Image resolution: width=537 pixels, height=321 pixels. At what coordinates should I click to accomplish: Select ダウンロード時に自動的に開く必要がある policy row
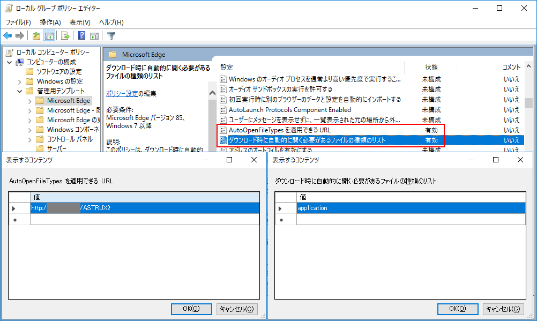[x=307, y=140]
